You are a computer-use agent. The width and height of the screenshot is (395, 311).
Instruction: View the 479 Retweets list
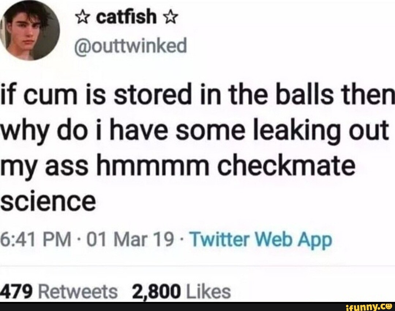pyautogui.click(x=59, y=292)
